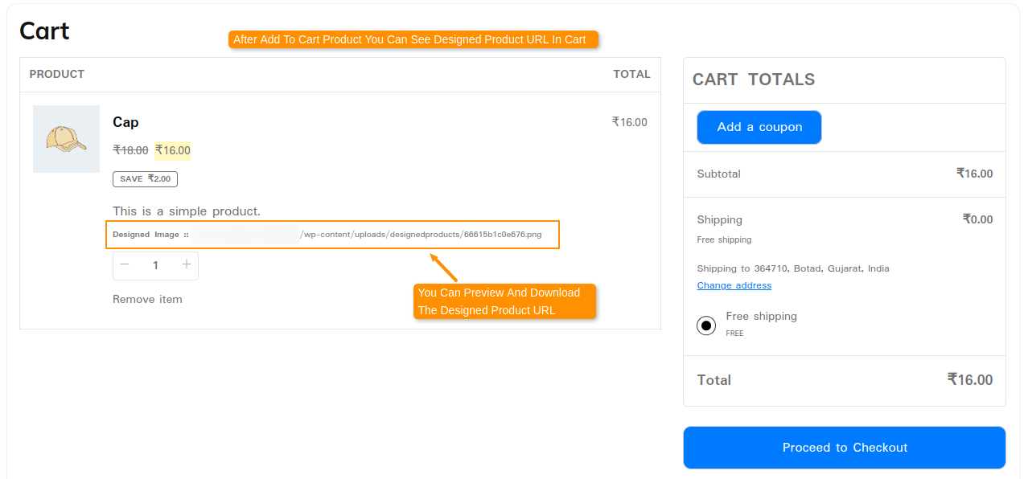The width and height of the screenshot is (1024, 479).
Task: Click the SAVE ₹2.00 discount badge
Action: 145,178
